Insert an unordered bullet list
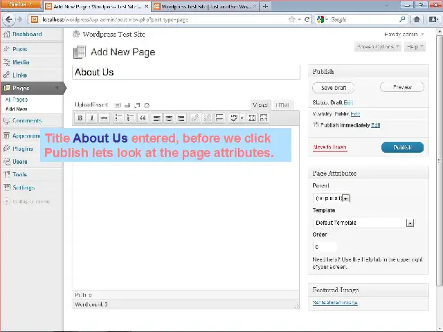The height and width of the screenshot is (332, 443). pyautogui.click(x=118, y=118)
